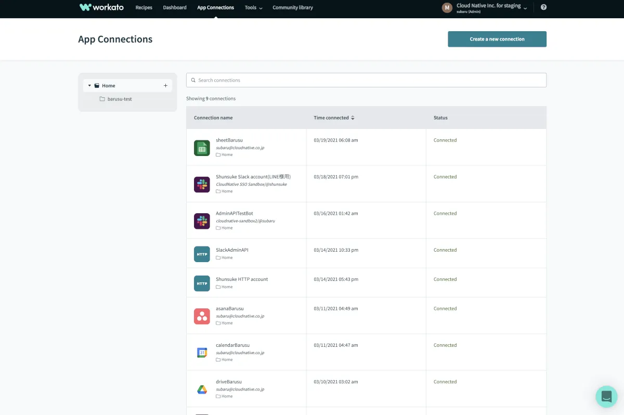
Task: Click Create a new connection button
Action: [x=497, y=39]
